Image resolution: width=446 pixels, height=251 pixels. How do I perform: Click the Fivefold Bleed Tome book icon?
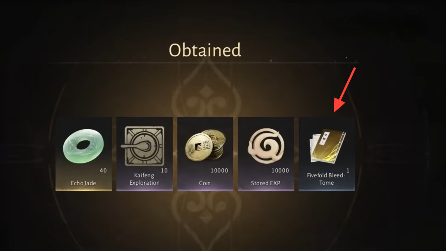click(328, 146)
